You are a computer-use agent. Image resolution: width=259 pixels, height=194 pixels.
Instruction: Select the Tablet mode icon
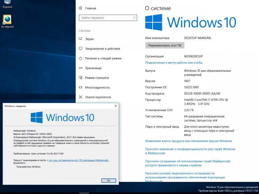coord(80,78)
